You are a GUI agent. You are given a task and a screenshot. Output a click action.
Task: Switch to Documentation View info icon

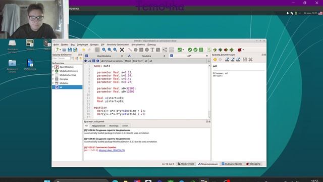coord(97,61)
